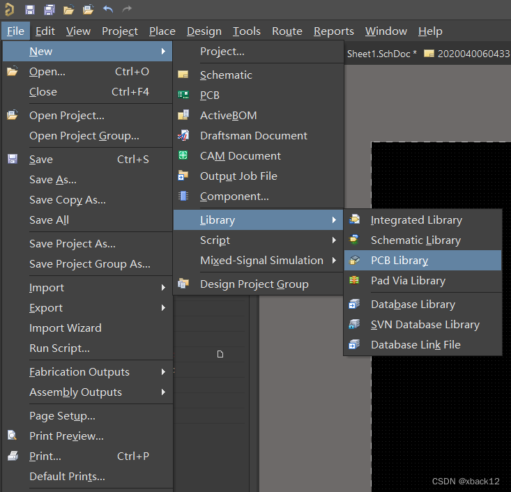Screen dimensions: 511x492
Task: Click the Component chip icon
Action: (183, 196)
